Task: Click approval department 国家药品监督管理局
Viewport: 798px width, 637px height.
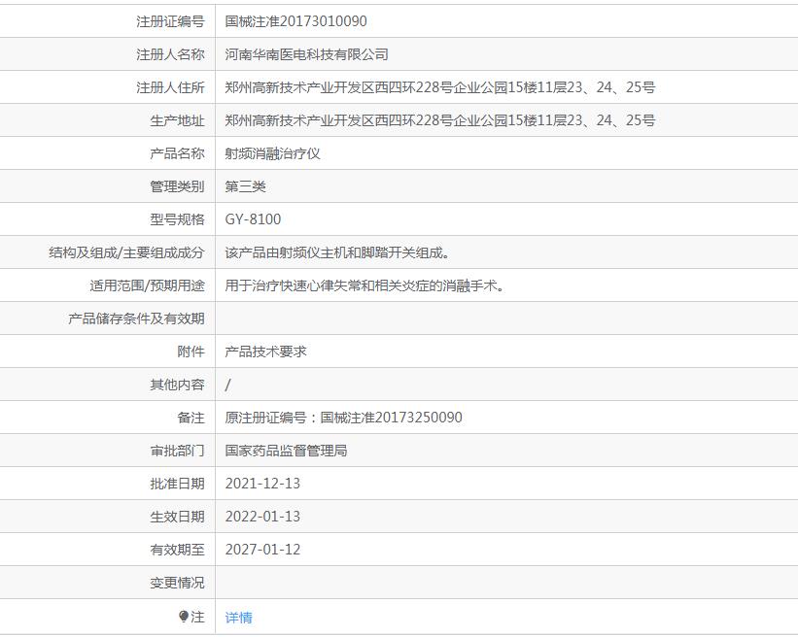Action: pyautogui.click(x=286, y=451)
